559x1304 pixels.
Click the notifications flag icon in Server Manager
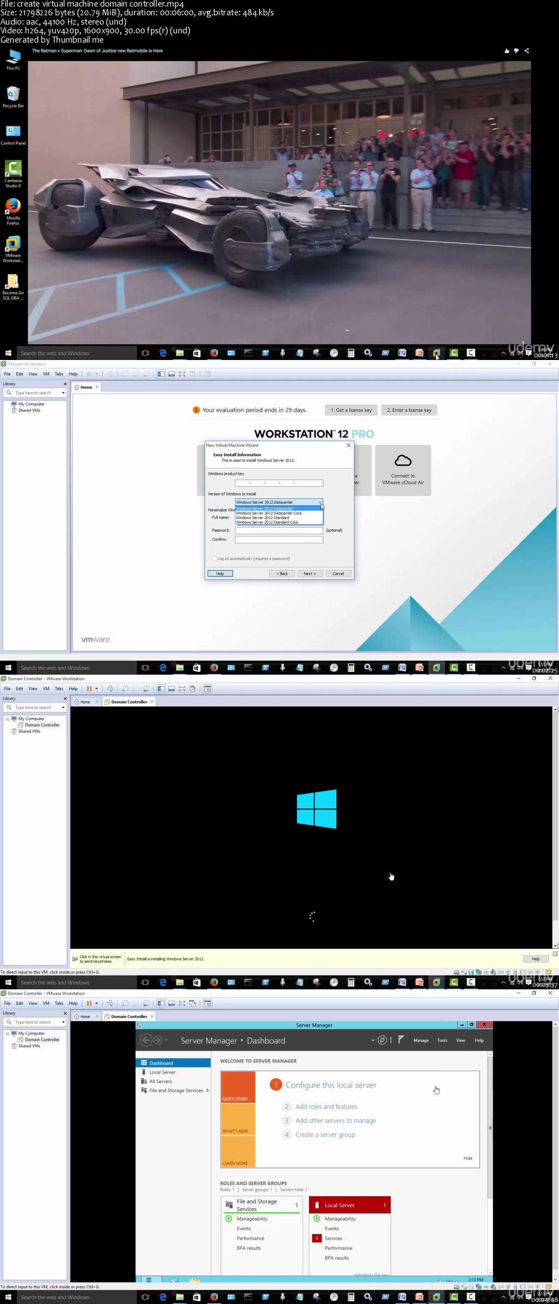tap(401, 1040)
